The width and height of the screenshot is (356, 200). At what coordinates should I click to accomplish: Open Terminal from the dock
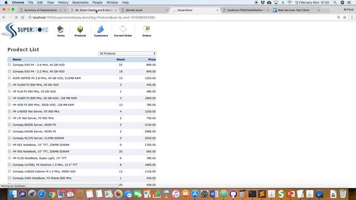tap(252, 194)
